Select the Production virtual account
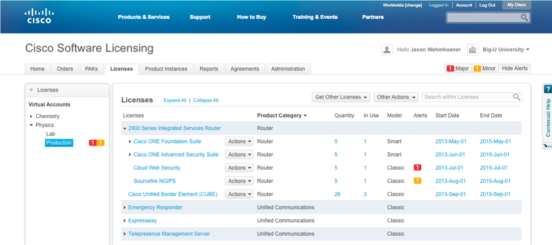The image size is (552, 245). click(59, 143)
